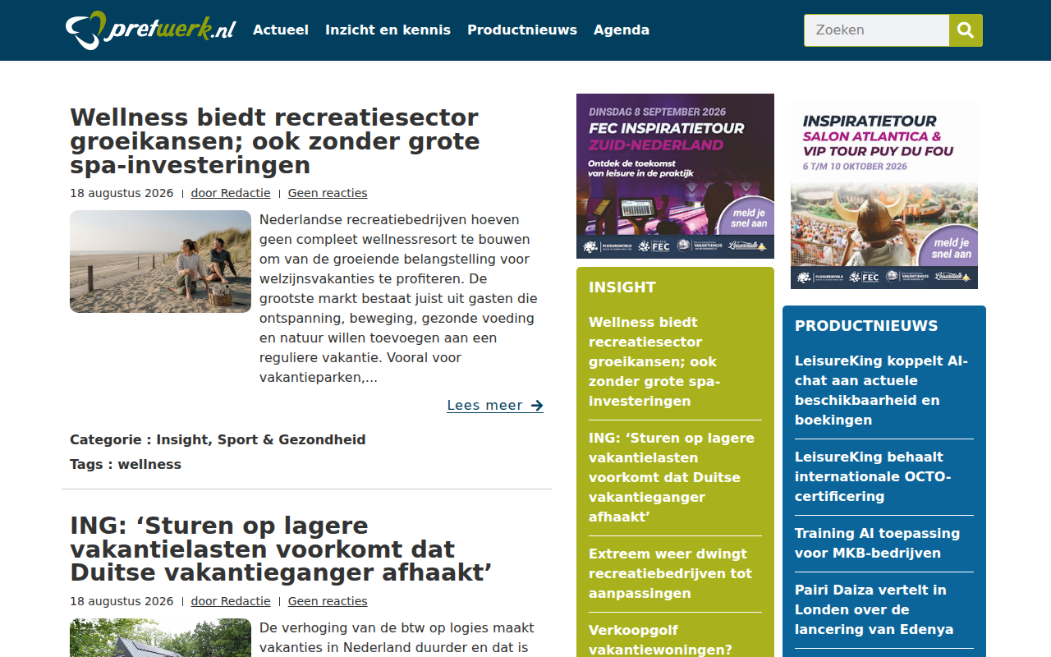
Task: Click door Redactie under the Wellness article
Action: pyautogui.click(x=231, y=193)
